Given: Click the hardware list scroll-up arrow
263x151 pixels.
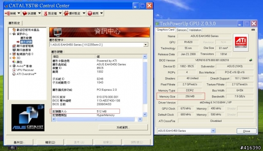Looking at the screenshot, I should [x=145, y=57].
